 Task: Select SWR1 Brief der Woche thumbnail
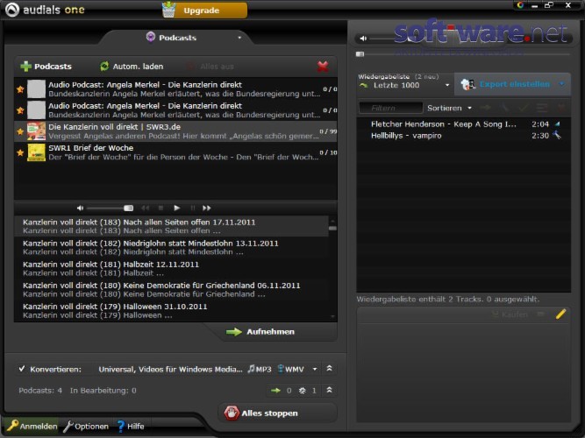pos(36,152)
